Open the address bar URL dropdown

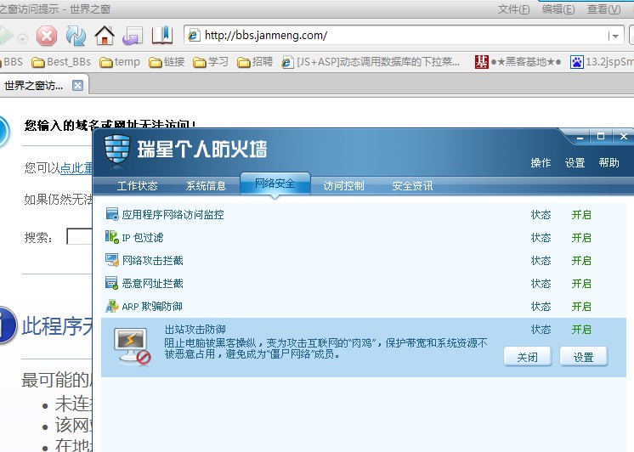coord(615,36)
